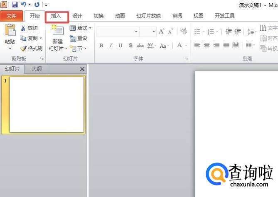Click the columns icon
Viewport: 278px width, 197px height.
point(249,45)
